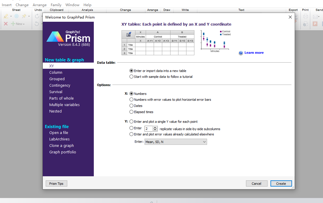Click the print-with-checkmark icon
This screenshot has width=323, height=203.
click(306, 24)
